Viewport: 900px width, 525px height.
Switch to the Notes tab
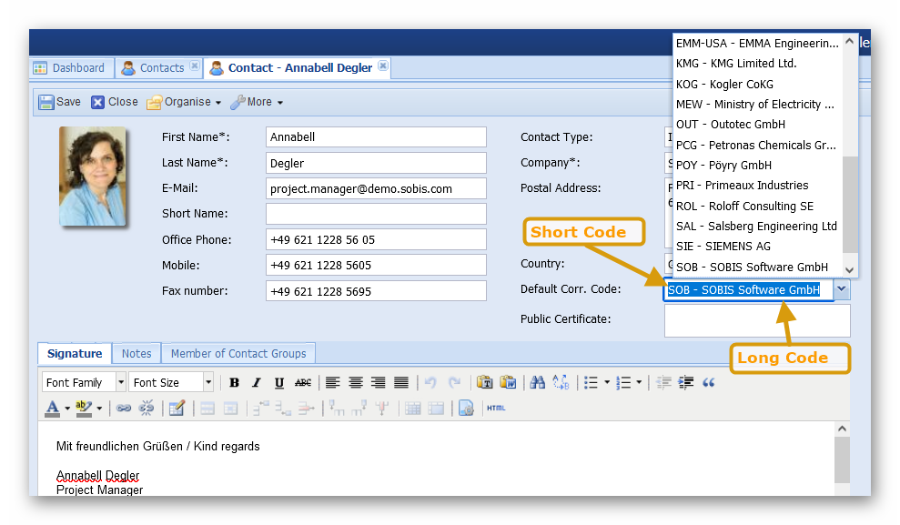pos(137,353)
